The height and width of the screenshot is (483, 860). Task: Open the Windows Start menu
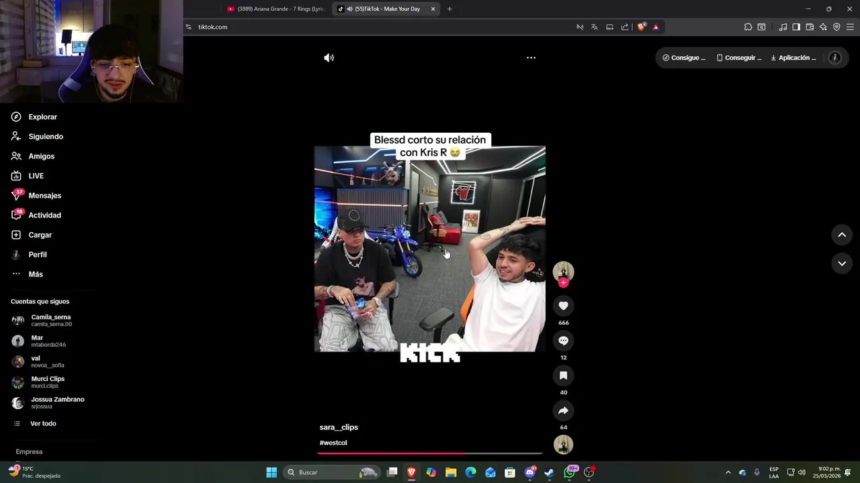pos(271,472)
